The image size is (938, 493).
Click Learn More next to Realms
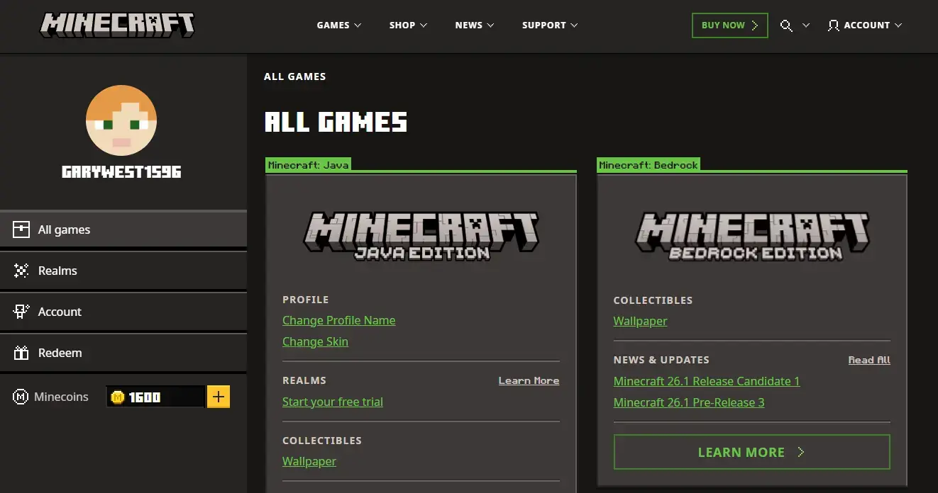tap(529, 380)
